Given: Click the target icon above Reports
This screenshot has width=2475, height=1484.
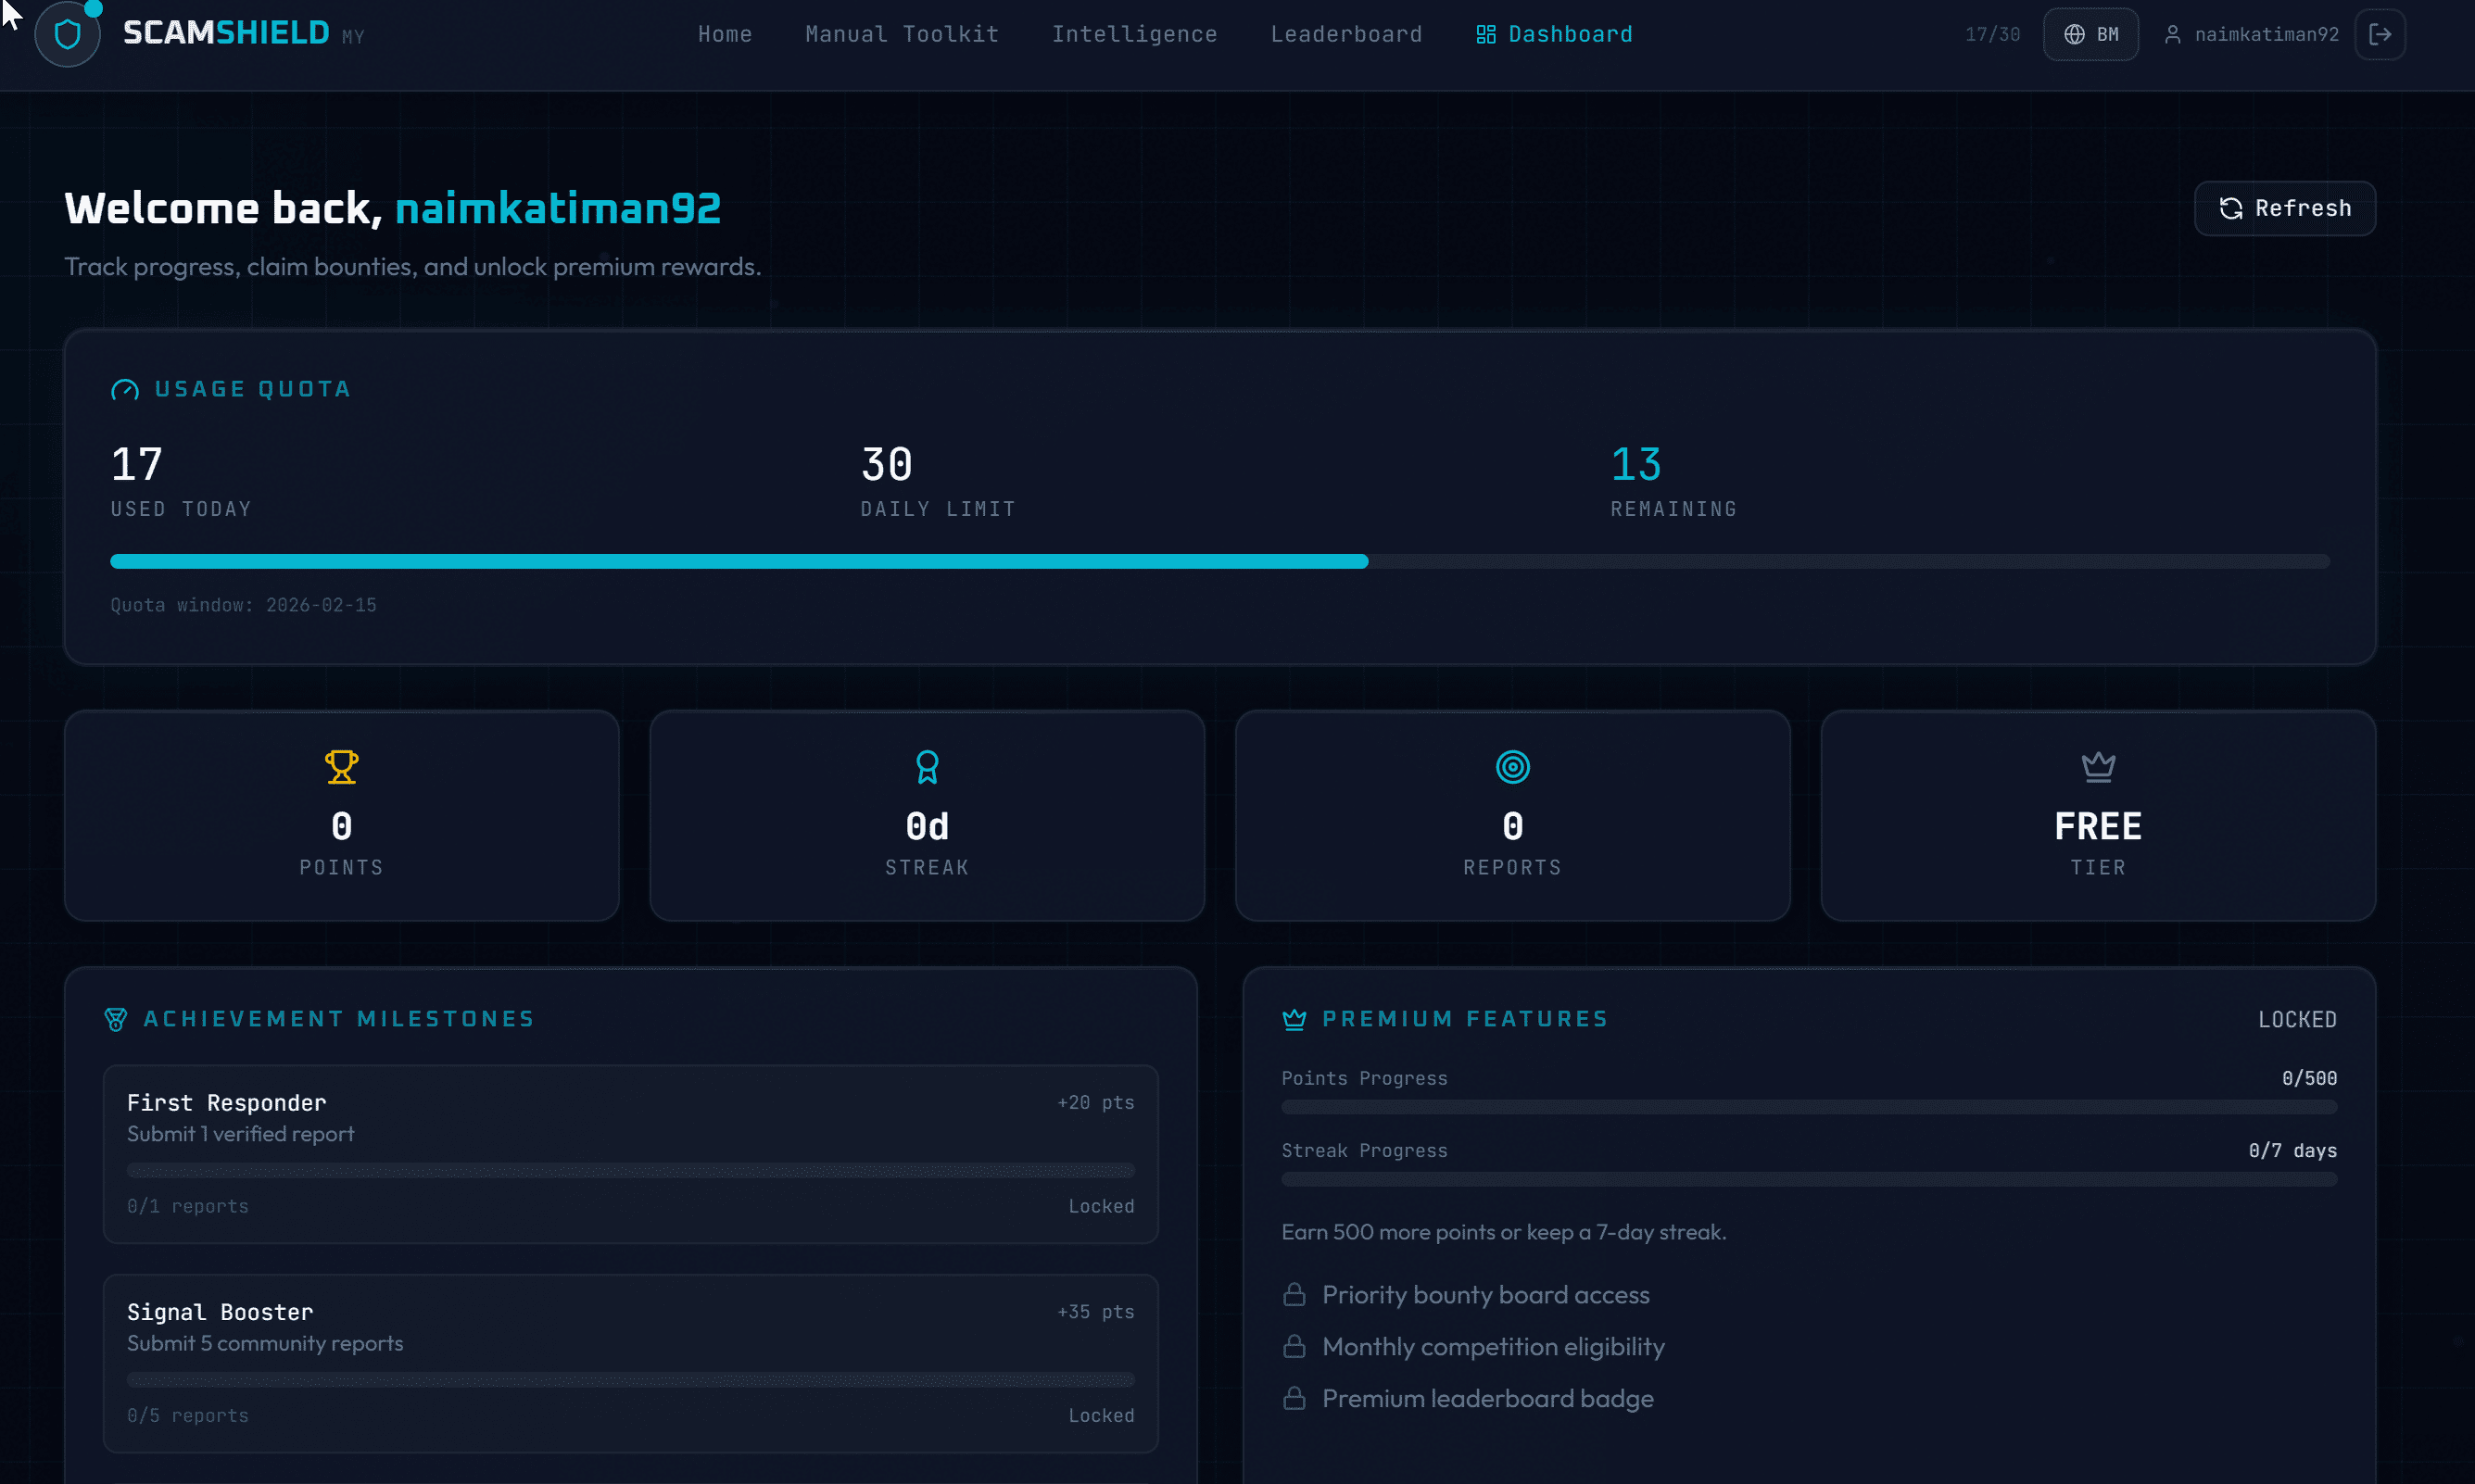Looking at the screenshot, I should tap(1512, 766).
